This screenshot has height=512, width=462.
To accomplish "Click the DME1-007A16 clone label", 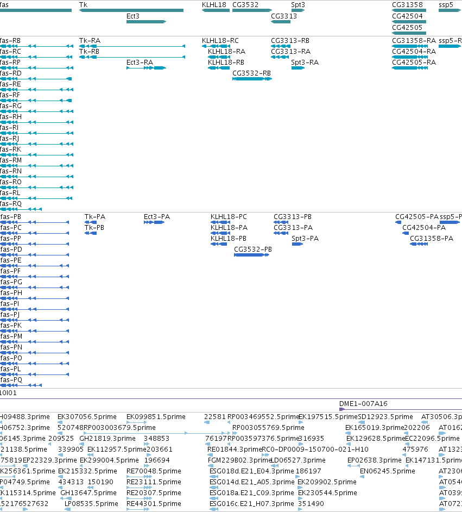I will [x=363, y=404].
